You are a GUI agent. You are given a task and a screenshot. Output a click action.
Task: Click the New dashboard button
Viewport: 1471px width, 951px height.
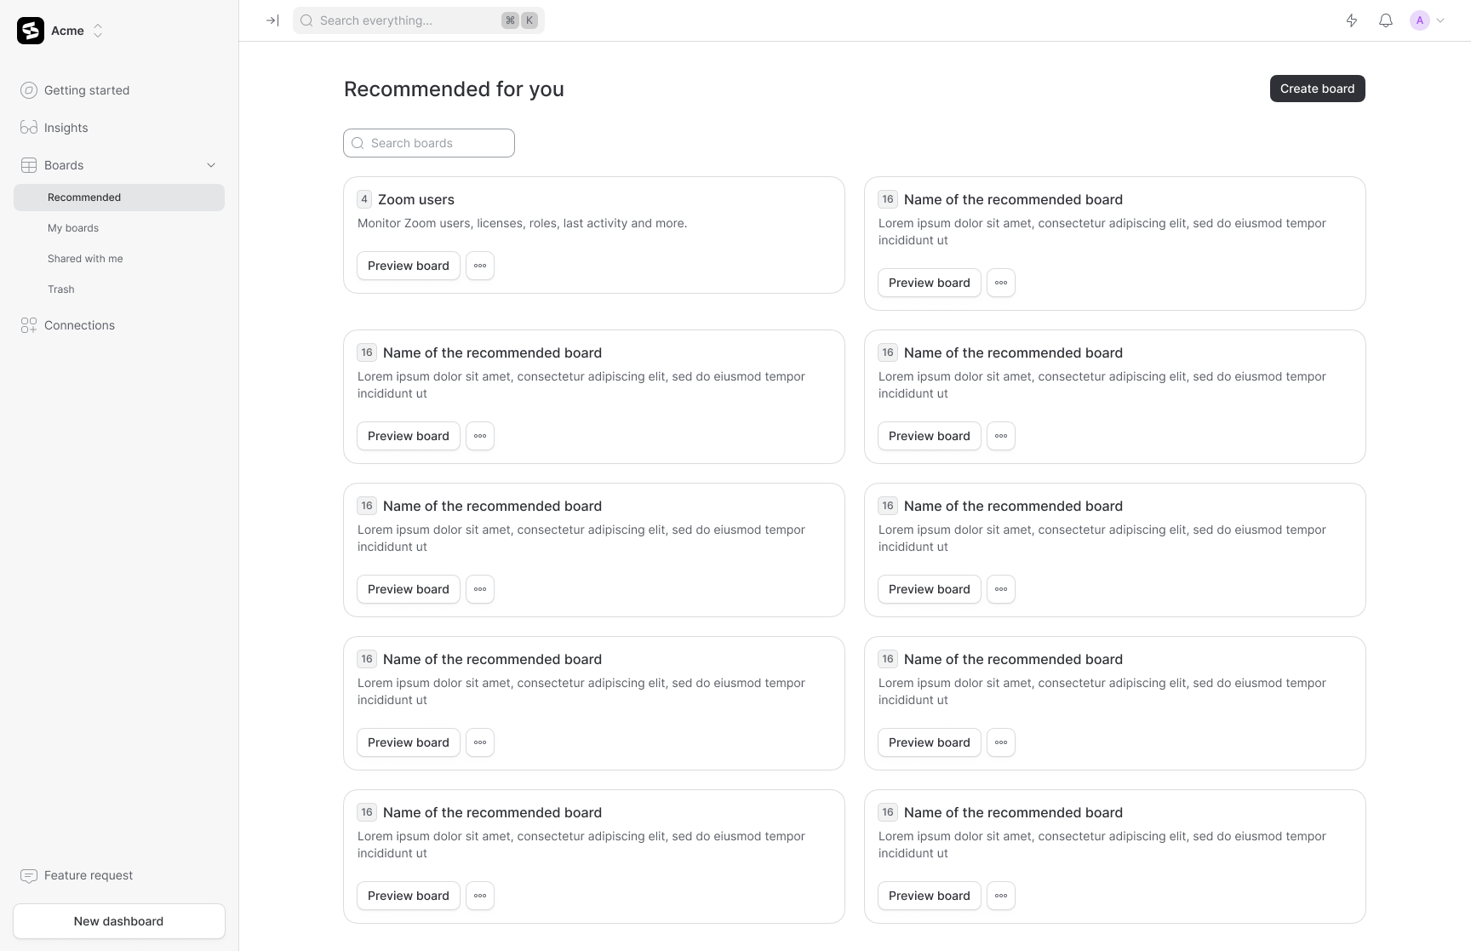118,921
